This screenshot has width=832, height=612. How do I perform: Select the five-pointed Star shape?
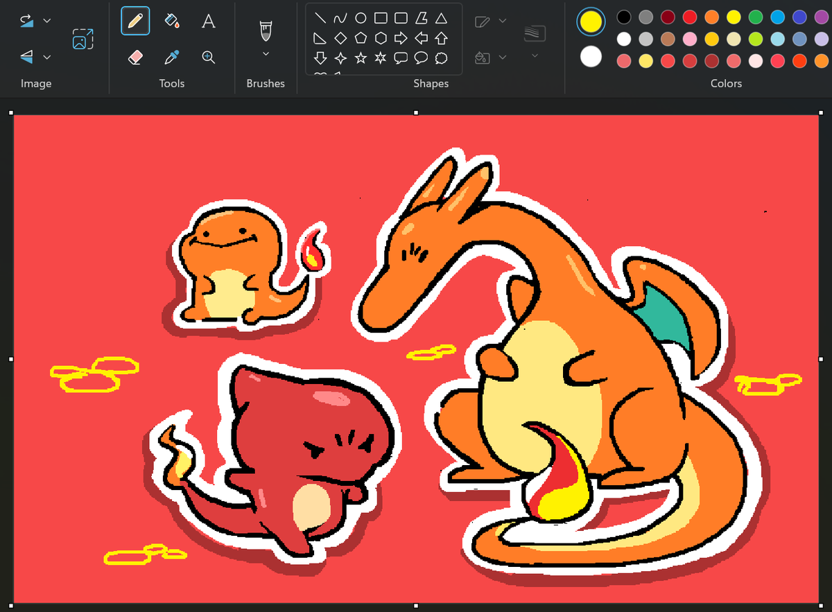[x=360, y=58]
